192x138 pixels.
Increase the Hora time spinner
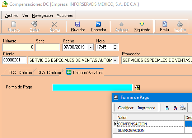[x=115, y=46]
